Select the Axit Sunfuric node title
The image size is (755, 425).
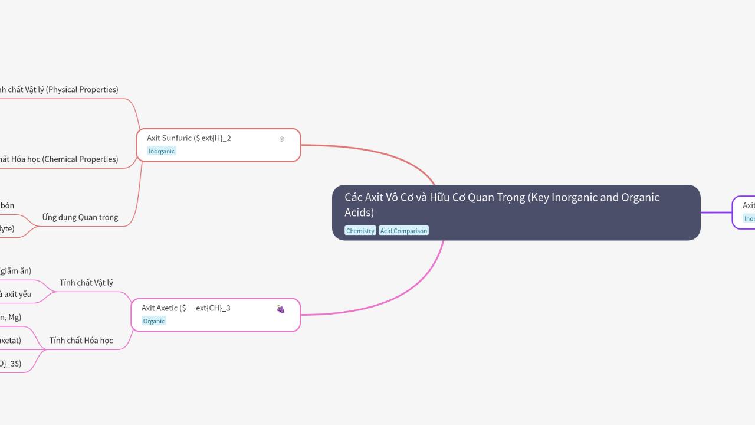point(189,138)
